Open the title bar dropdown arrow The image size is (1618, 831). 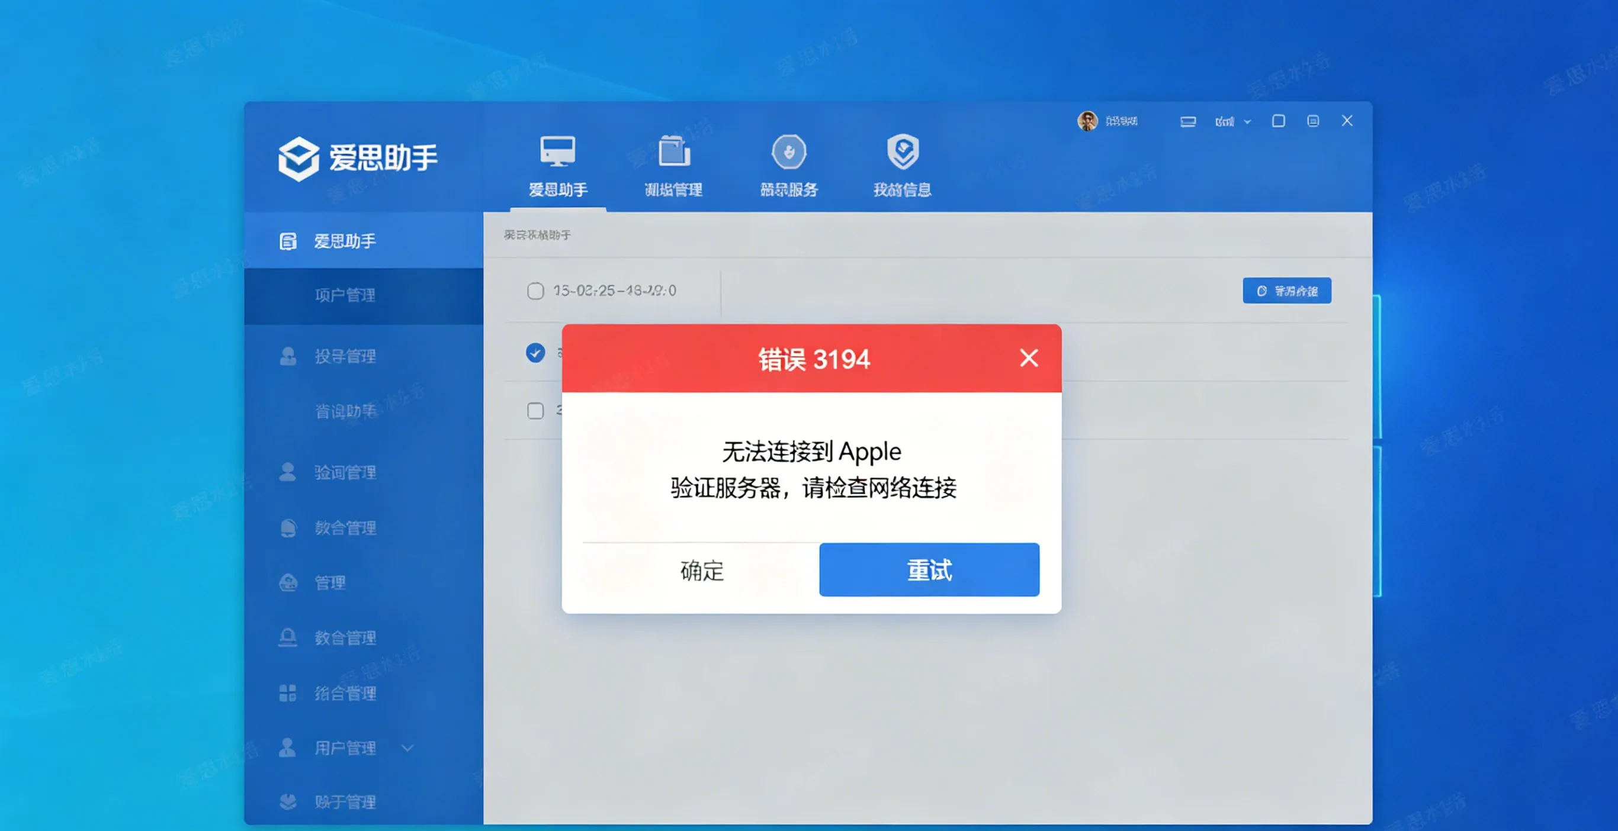(1247, 122)
